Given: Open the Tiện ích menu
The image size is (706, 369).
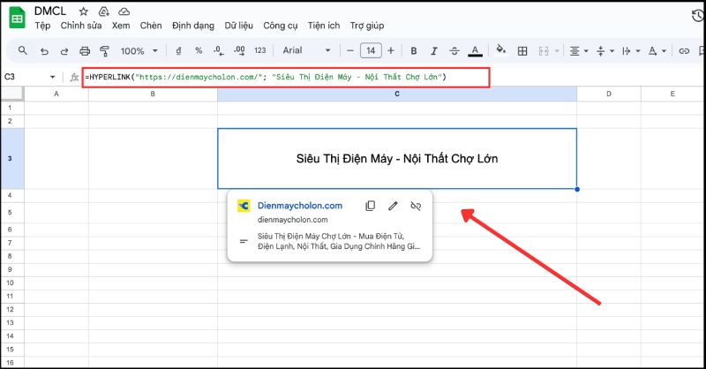Looking at the screenshot, I should [324, 26].
